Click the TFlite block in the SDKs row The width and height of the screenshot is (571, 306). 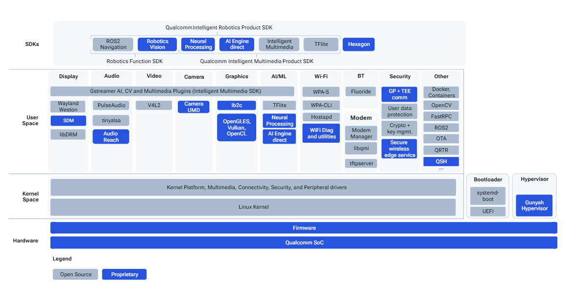(321, 44)
